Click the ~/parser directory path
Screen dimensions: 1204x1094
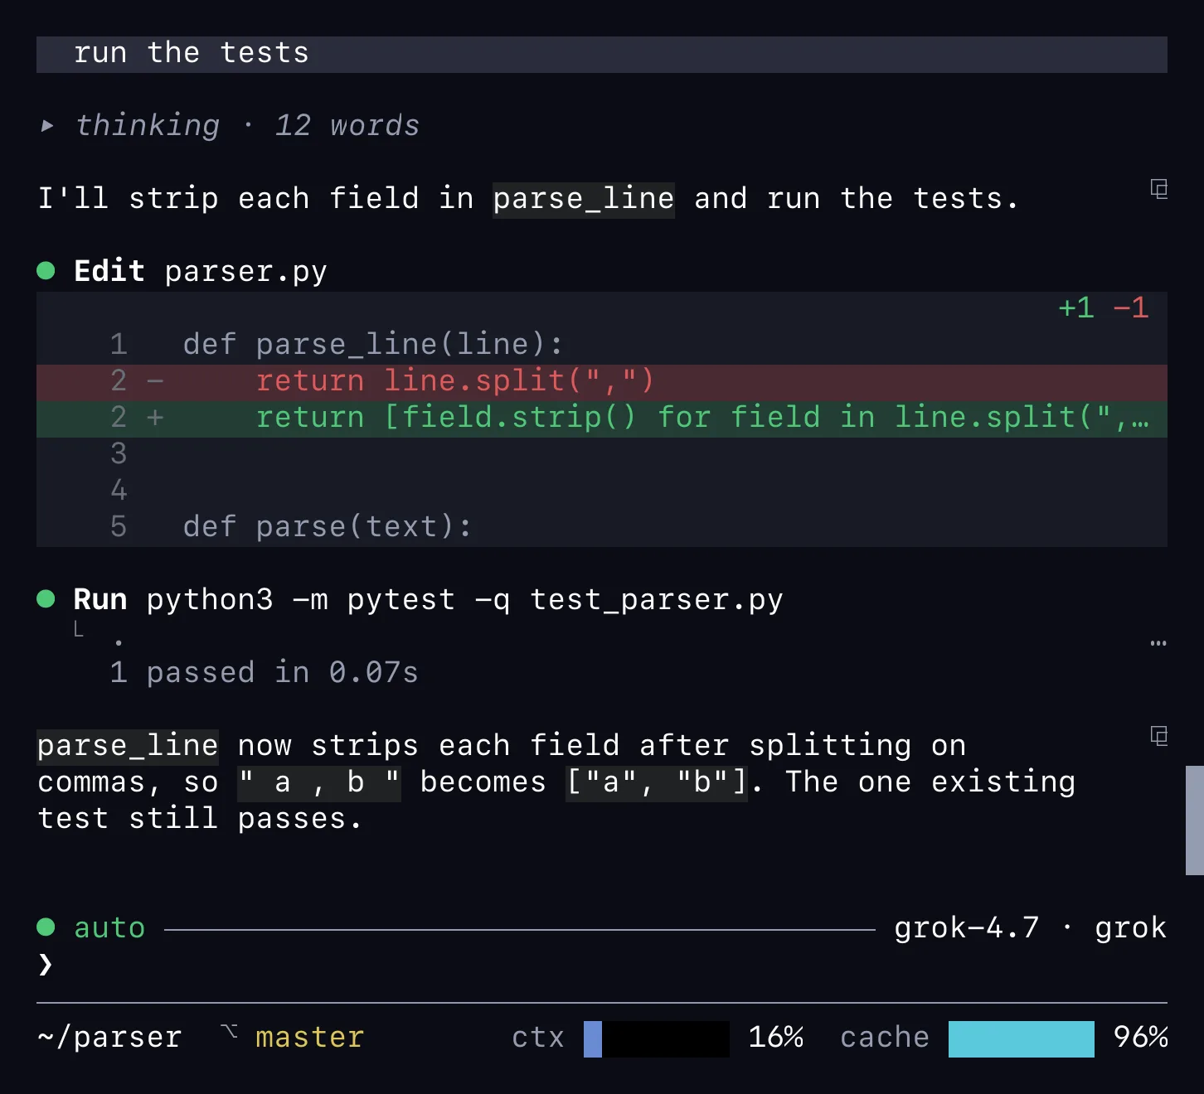tap(109, 1037)
